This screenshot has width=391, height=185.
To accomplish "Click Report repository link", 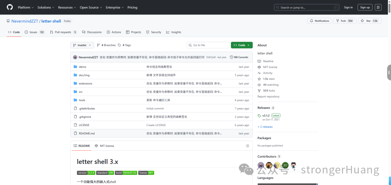I will pyautogui.click(x=269, y=96).
